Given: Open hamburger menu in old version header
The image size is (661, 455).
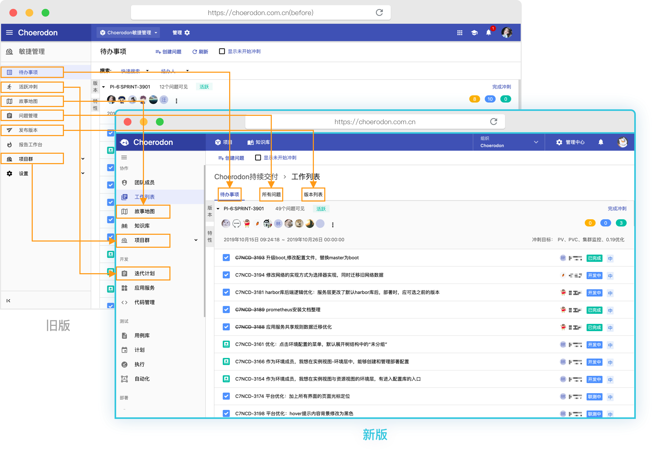Looking at the screenshot, I should pyautogui.click(x=9, y=32).
